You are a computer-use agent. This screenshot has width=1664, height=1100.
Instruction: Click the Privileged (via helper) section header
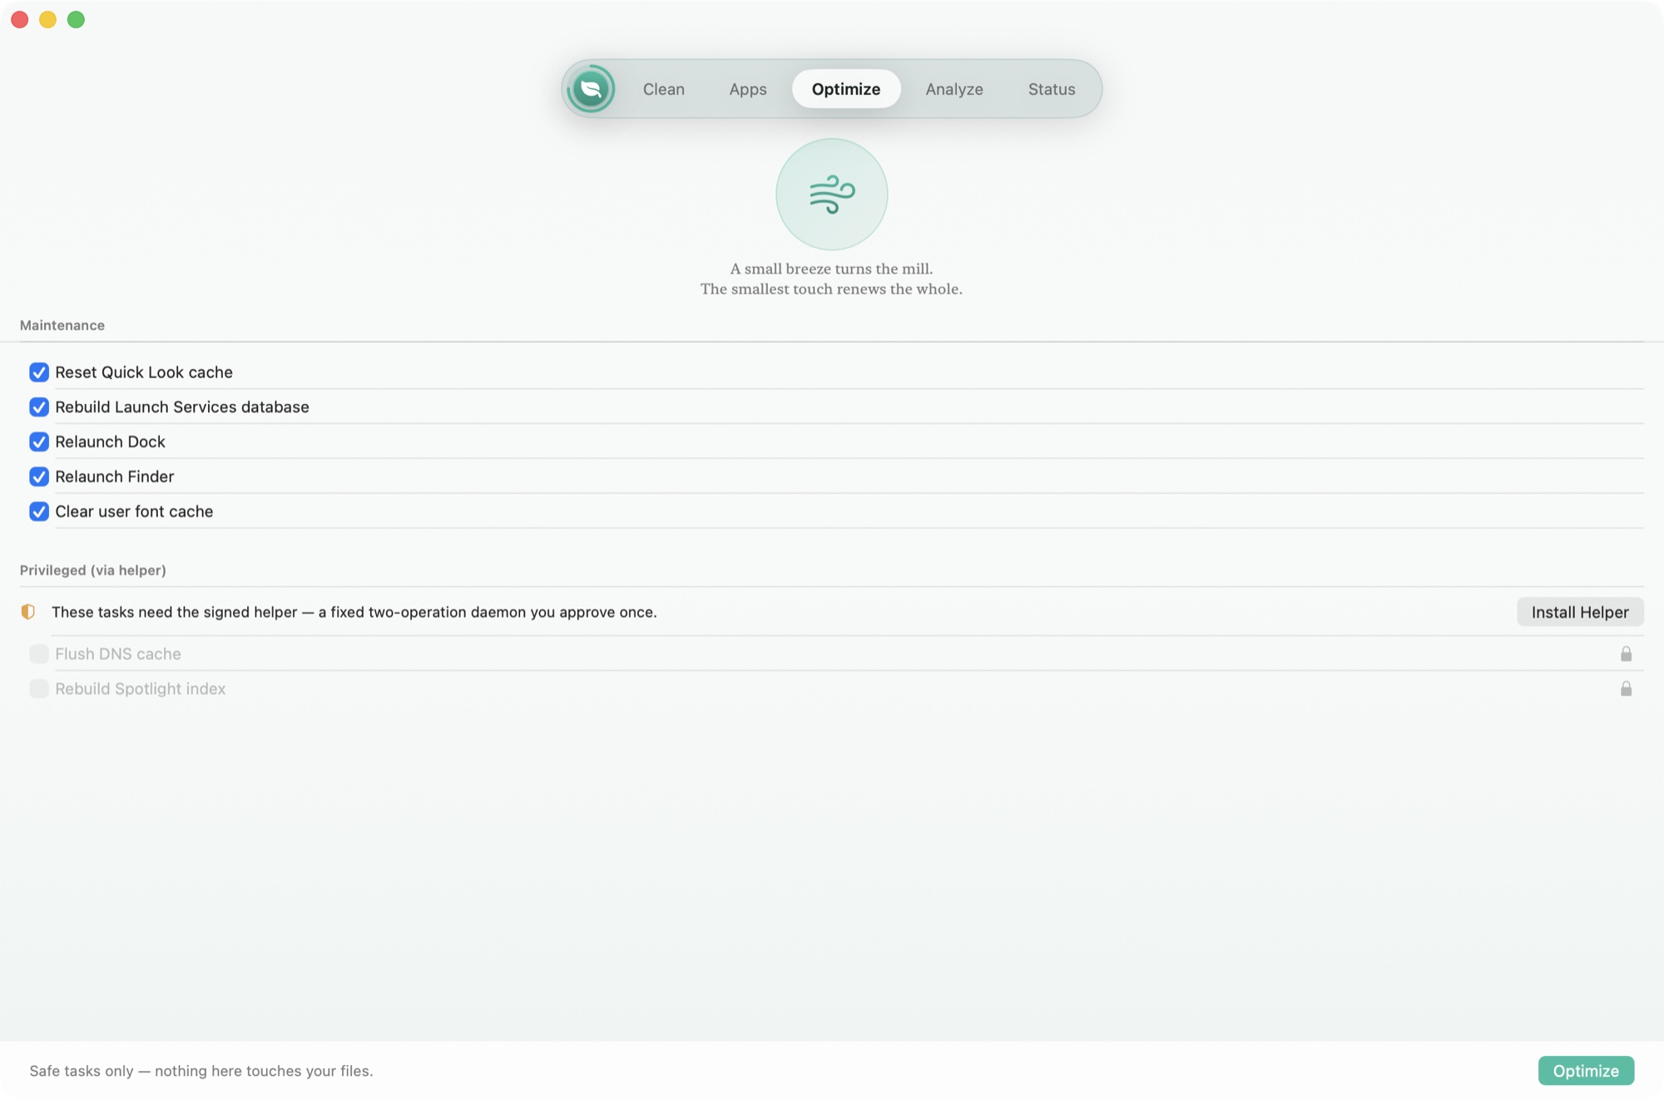click(93, 570)
